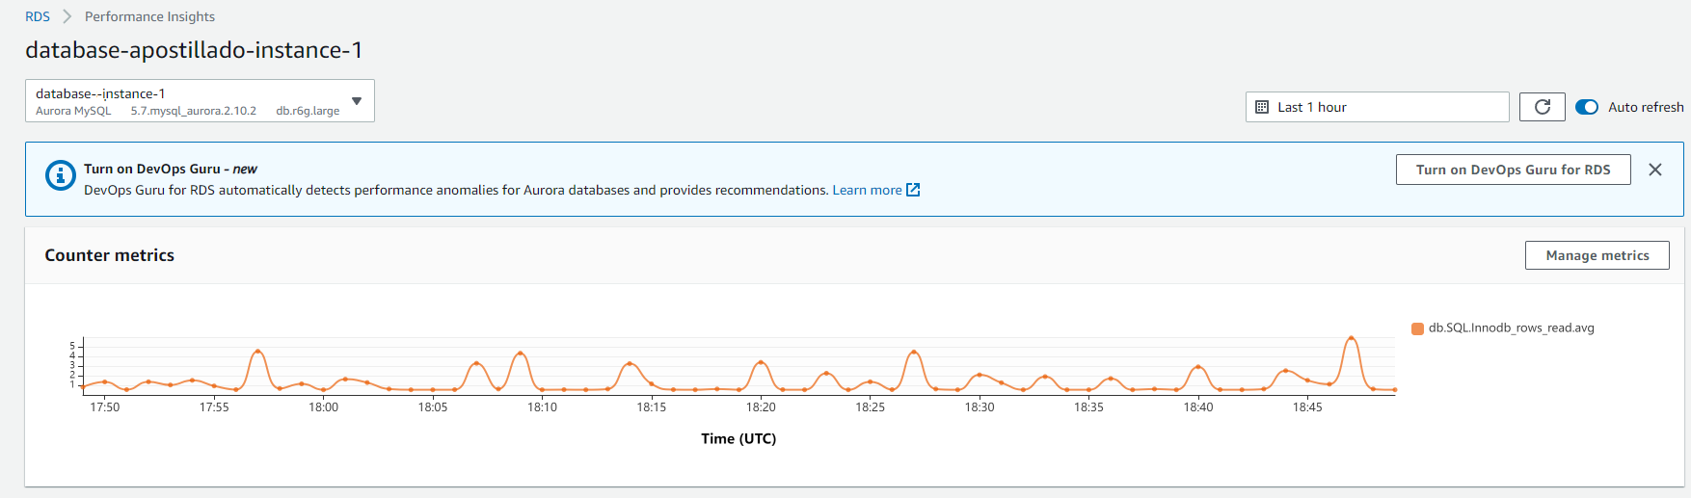Open the Last 1 hour time range selector
The height and width of the screenshot is (498, 1691).
[x=1377, y=107]
